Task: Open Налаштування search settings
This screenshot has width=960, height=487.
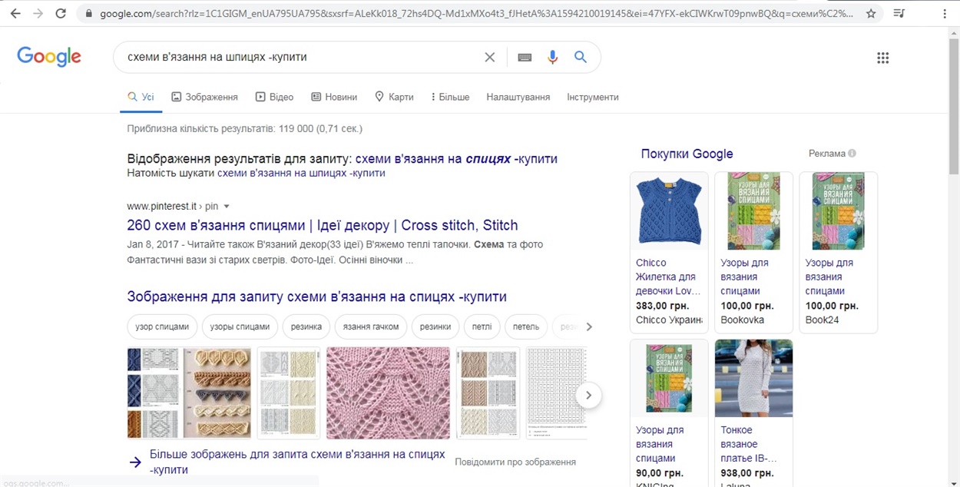Action: click(518, 98)
